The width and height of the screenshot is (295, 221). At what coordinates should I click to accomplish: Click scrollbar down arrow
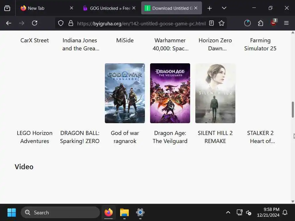(293, 201)
